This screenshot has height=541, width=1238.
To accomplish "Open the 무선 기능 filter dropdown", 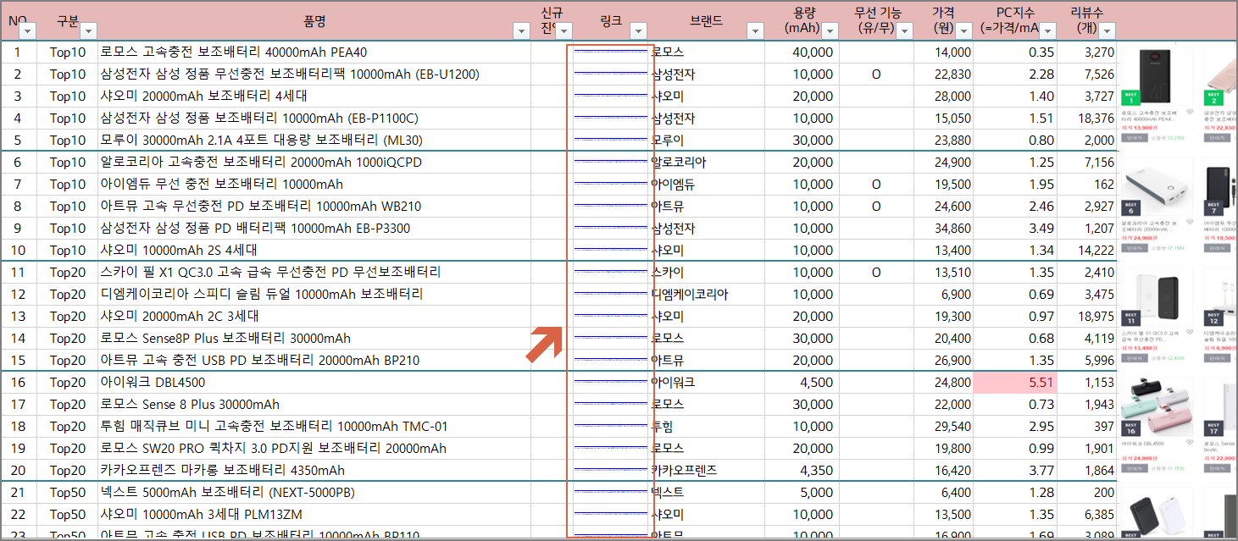I will (904, 31).
